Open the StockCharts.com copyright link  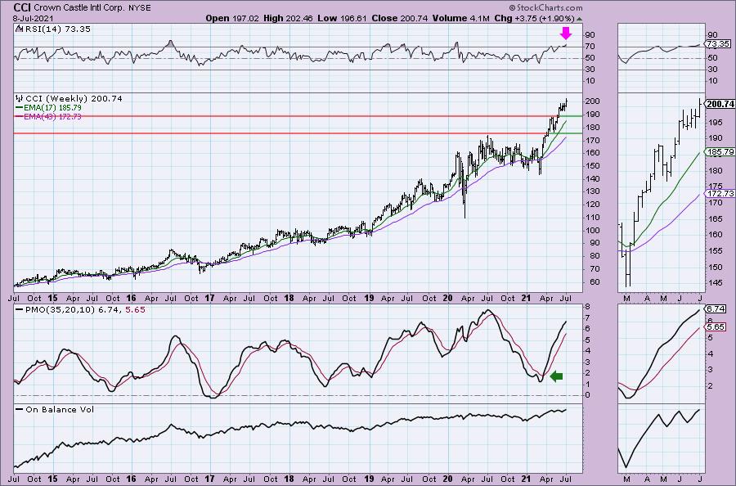[545, 7]
